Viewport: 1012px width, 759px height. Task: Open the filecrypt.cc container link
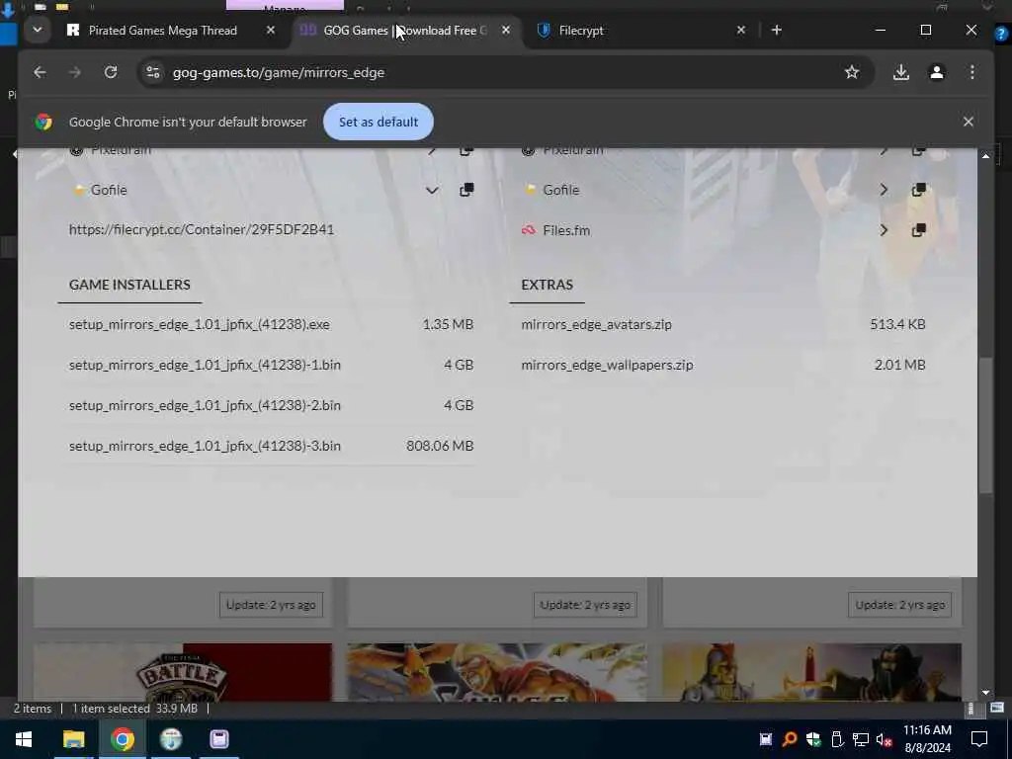click(x=202, y=229)
